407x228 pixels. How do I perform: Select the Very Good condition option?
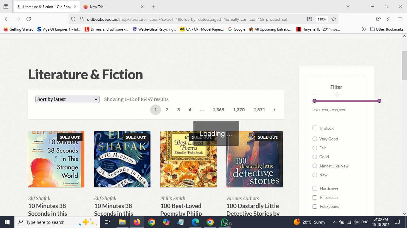[x=315, y=139]
